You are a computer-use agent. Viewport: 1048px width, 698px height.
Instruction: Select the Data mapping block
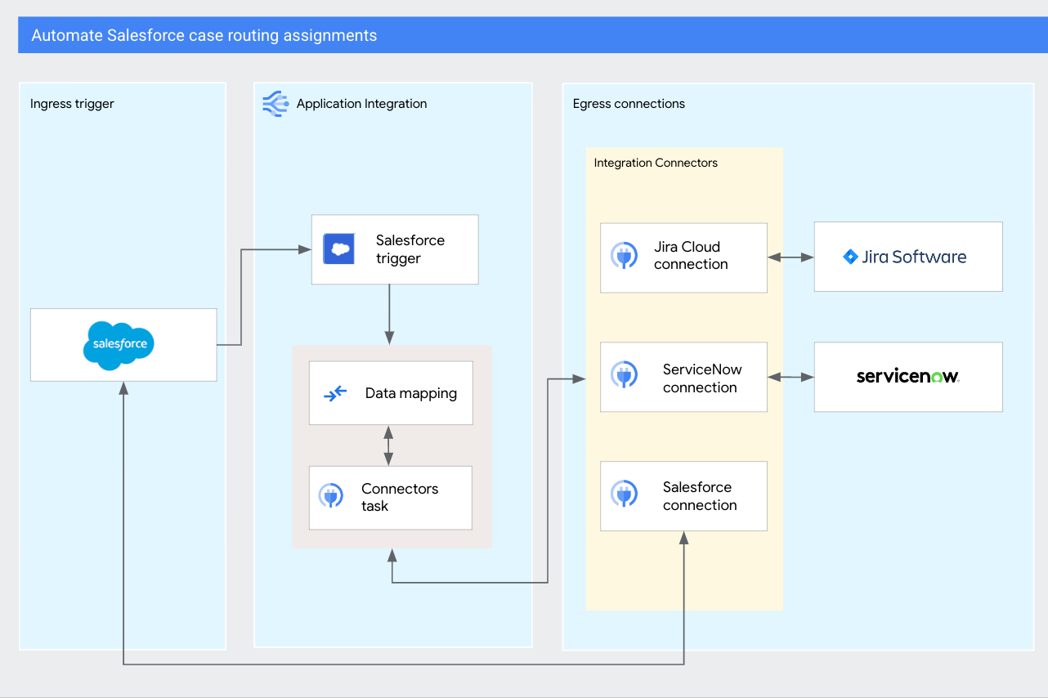(x=391, y=392)
